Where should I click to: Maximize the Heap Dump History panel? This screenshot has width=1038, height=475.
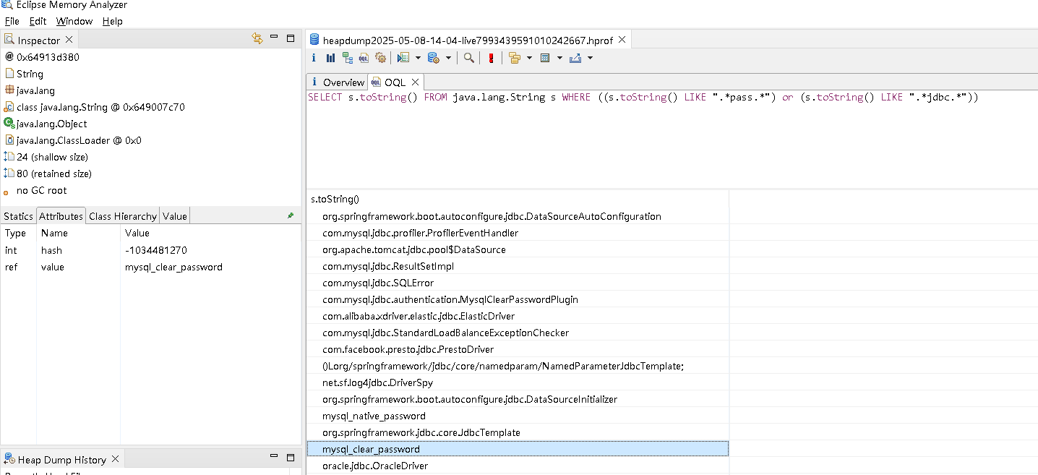coord(291,457)
